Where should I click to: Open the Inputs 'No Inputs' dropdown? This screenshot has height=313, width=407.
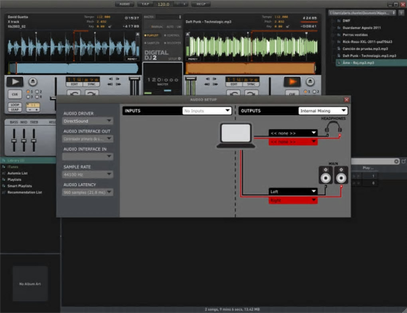(x=207, y=111)
